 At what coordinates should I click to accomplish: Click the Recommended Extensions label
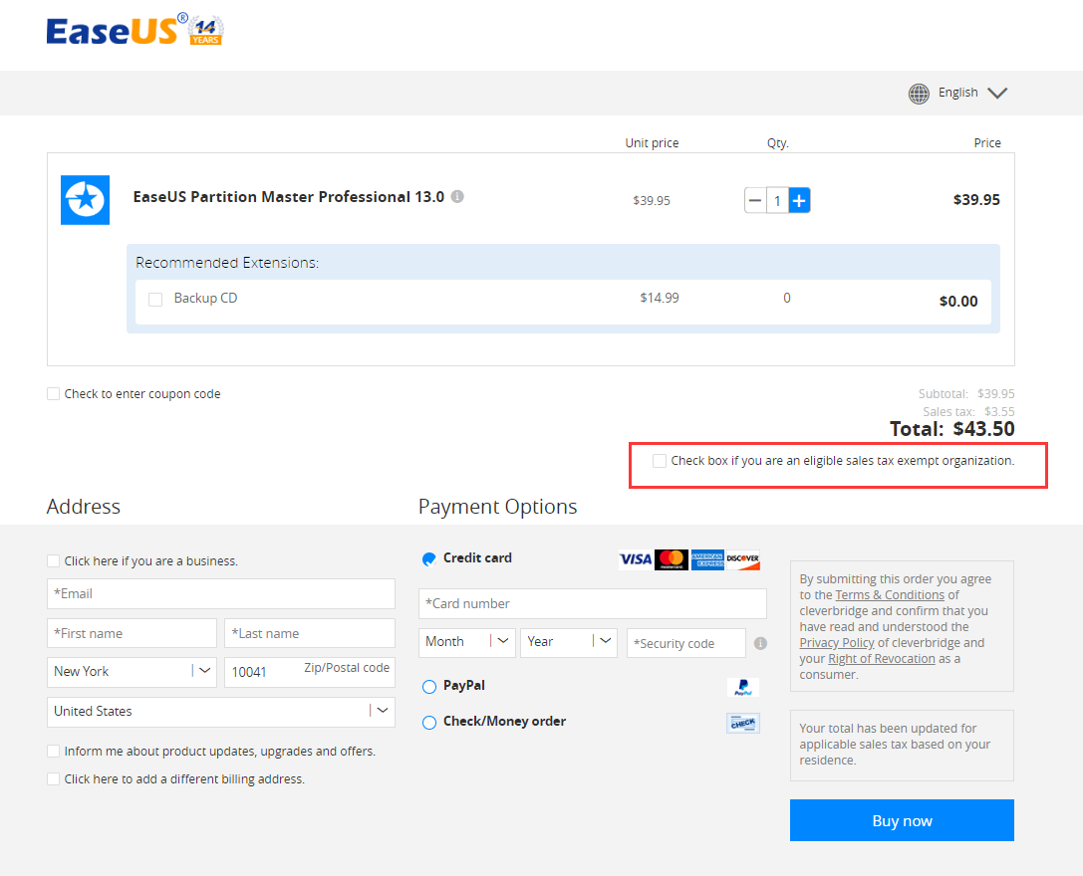[227, 263]
